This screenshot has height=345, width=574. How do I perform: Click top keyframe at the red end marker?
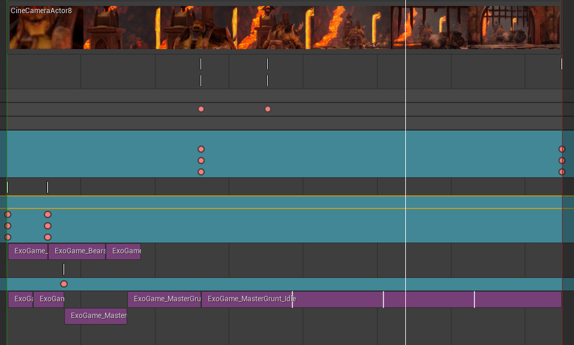point(562,149)
